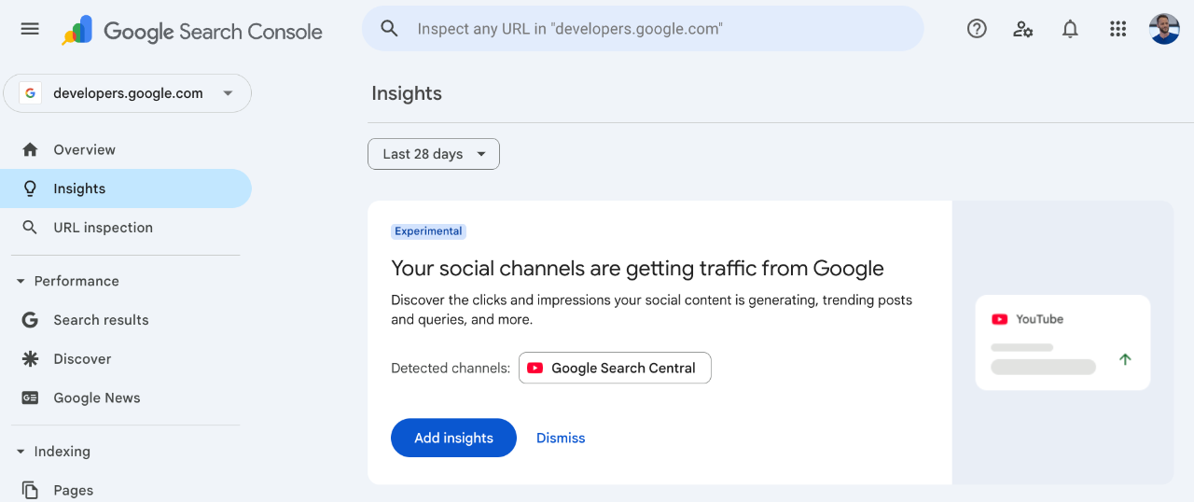The width and height of the screenshot is (1194, 502).
Task: Click the Google Search Central channel chip
Action: click(615, 368)
